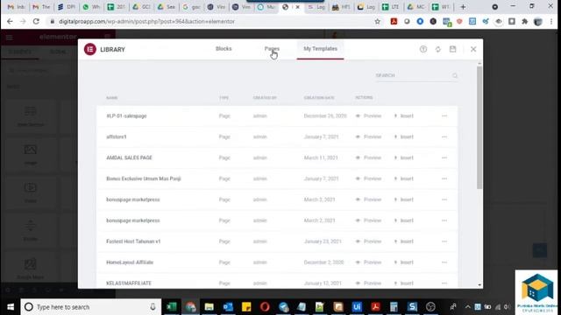The height and width of the screenshot is (315, 561).
Task: Sort templates by Created By column
Action: (265, 97)
